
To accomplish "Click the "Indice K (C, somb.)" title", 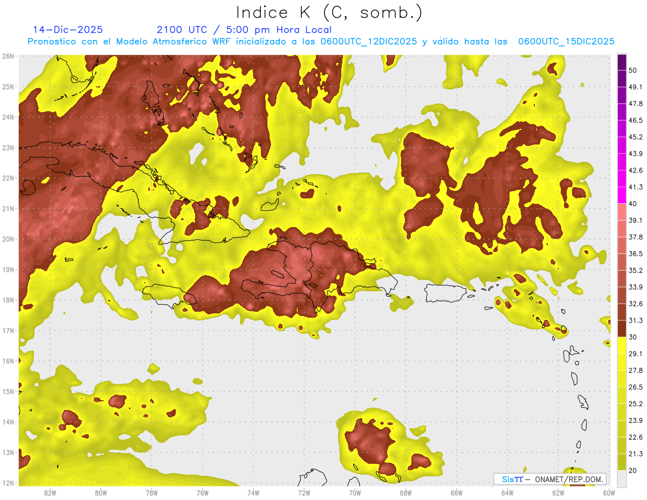I will click(x=329, y=12).
